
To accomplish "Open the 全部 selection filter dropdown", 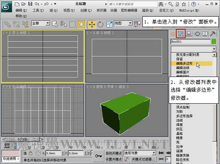I will pyautogui.click(x=48, y=23).
